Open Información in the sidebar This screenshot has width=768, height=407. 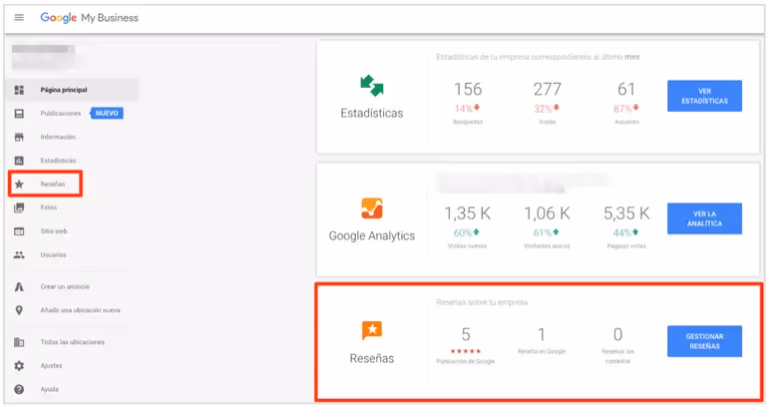pyautogui.click(x=58, y=137)
